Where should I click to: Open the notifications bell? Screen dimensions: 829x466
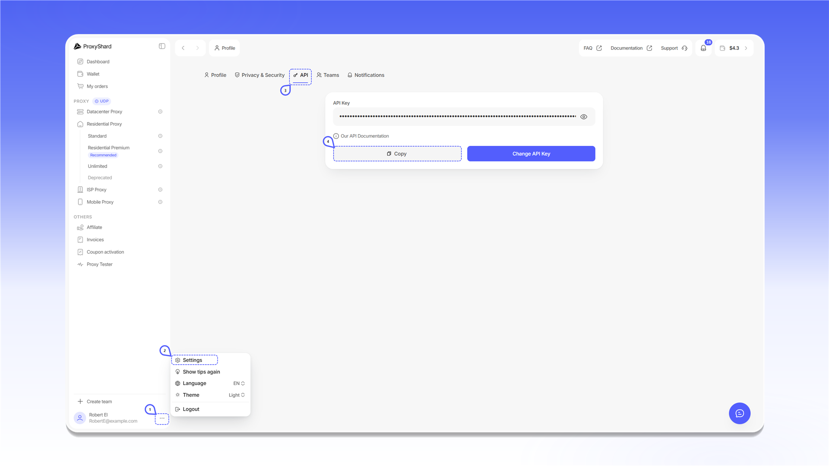[x=703, y=48]
